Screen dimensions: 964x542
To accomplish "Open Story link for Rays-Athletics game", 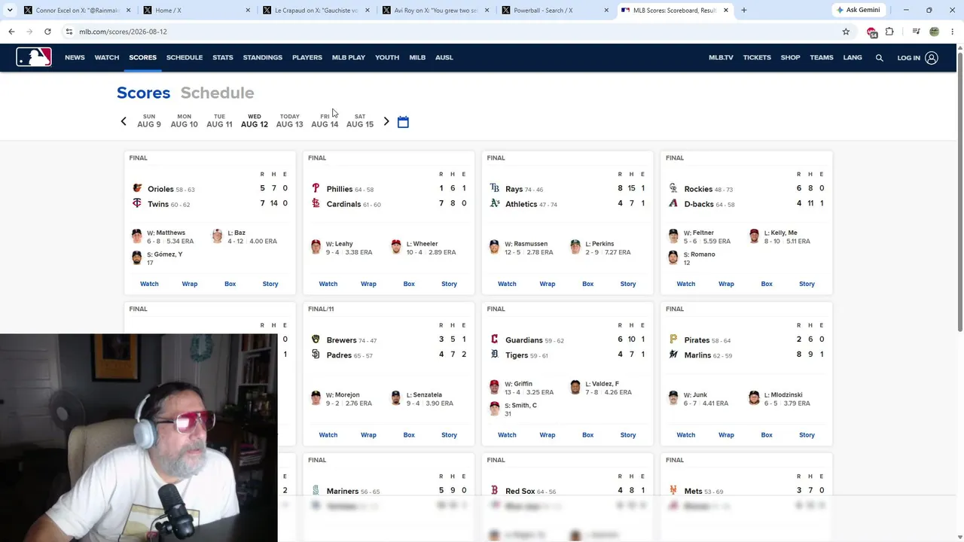I will pos(628,284).
